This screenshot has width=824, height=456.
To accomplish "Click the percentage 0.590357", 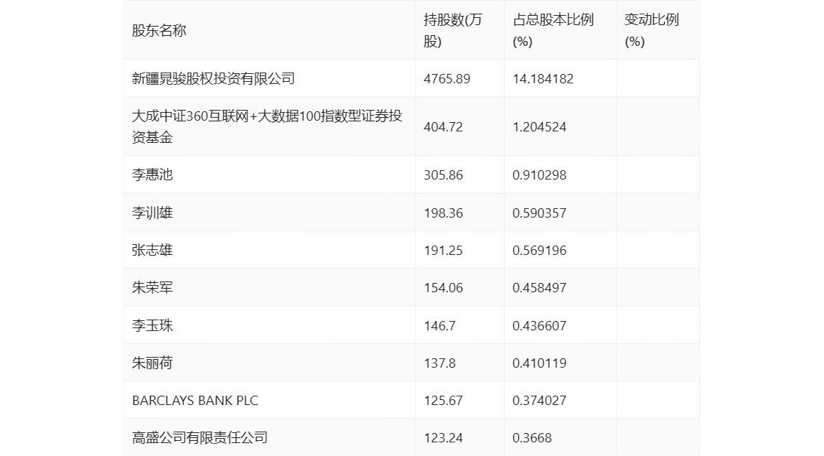I will 539,213.
